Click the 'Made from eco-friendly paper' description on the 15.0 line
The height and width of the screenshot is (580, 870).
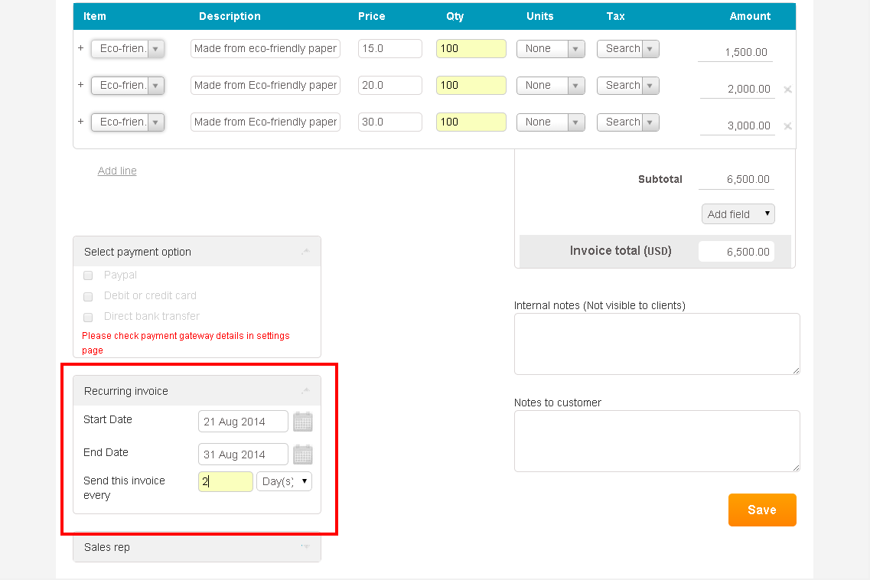[266, 49]
